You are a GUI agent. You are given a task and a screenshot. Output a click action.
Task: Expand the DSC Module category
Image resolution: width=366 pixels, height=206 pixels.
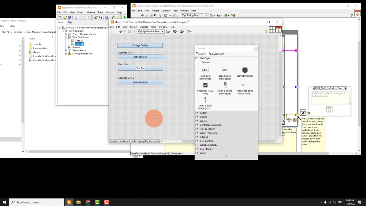click(x=197, y=149)
